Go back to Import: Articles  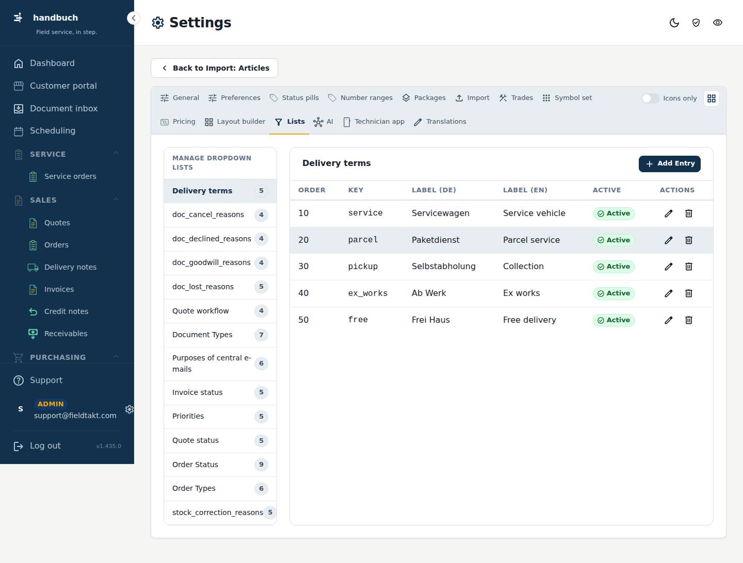(x=214, y=68)
